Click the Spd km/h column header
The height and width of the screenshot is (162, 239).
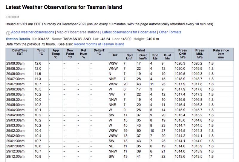[130, 57]
